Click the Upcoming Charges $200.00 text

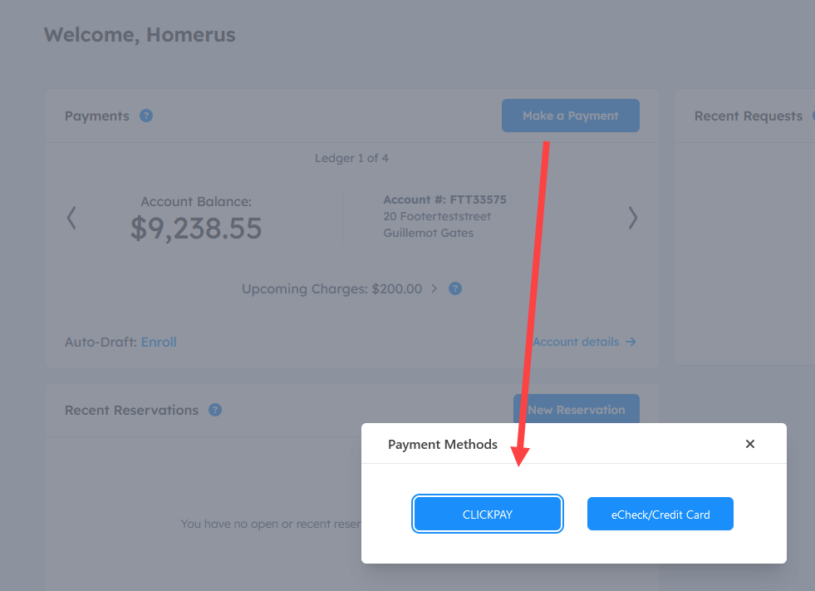pos(331,288)
